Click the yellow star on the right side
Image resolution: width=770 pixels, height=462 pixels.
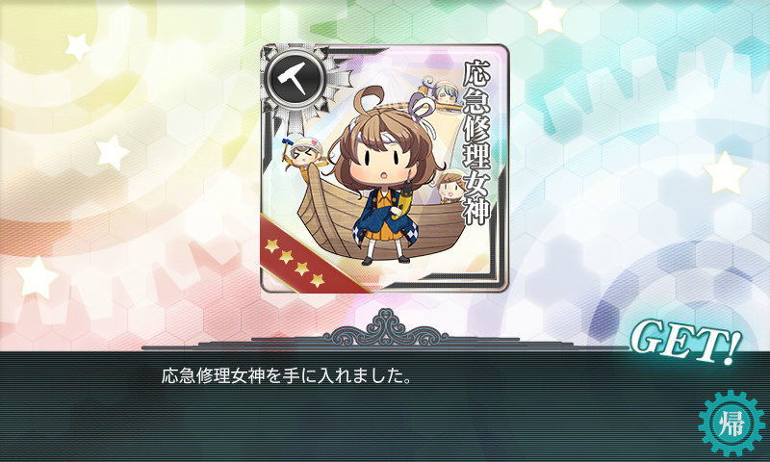coord(726,173)
